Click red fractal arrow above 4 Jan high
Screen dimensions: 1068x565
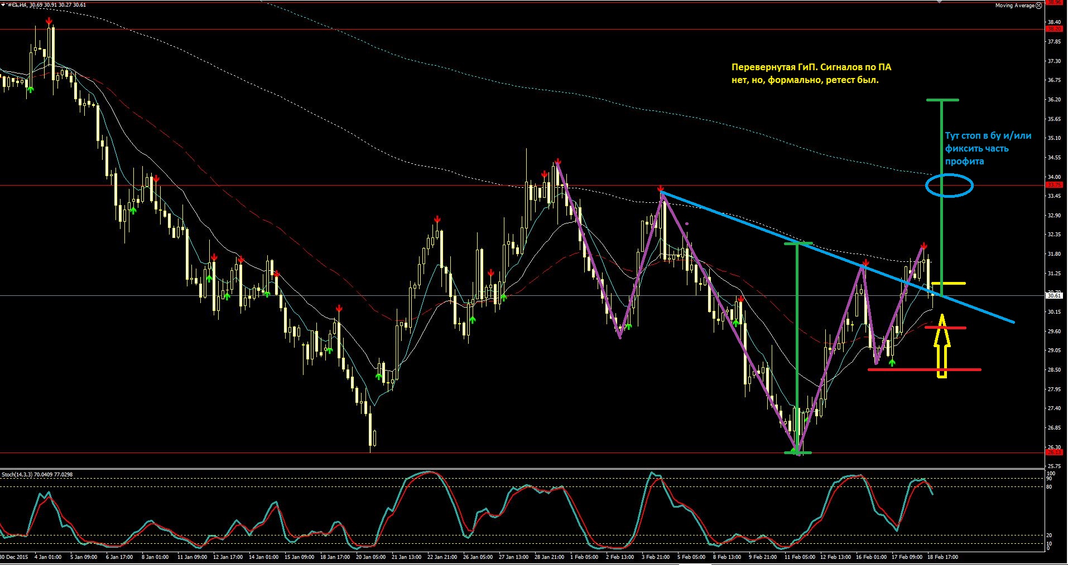coord(50,21)
